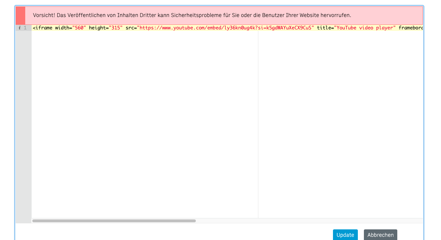Click the height attribute name
The image size is (441, 240).
click(x=97, y=28)
